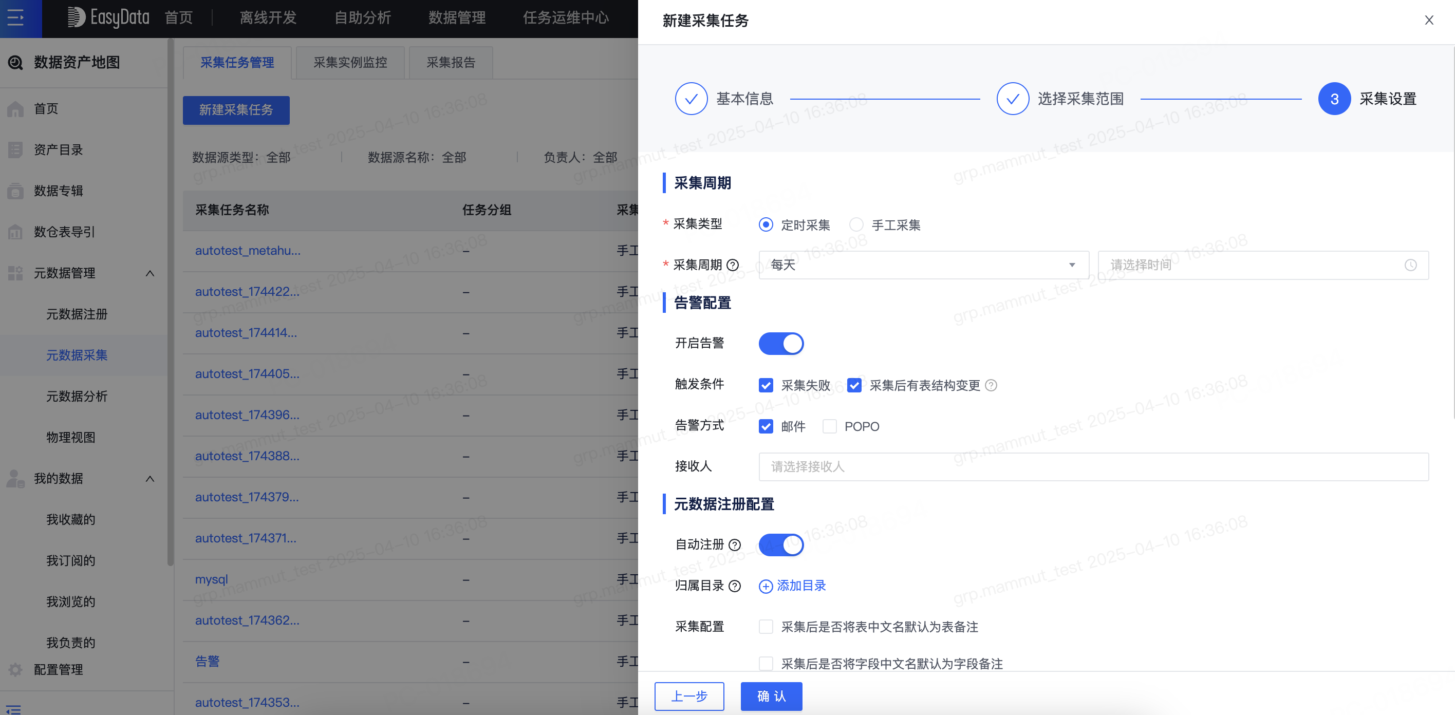Click the help icon next to 自动注册
This screenshot has width=1455, height=715.
coord(734,545)
